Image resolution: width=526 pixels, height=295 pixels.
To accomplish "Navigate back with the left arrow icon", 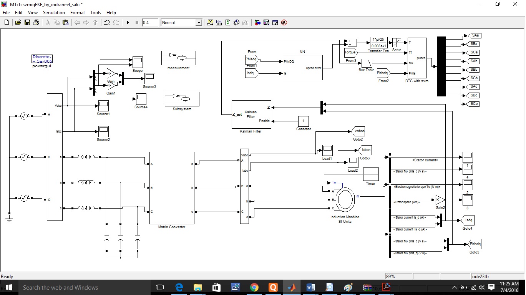I will point(78,23).
